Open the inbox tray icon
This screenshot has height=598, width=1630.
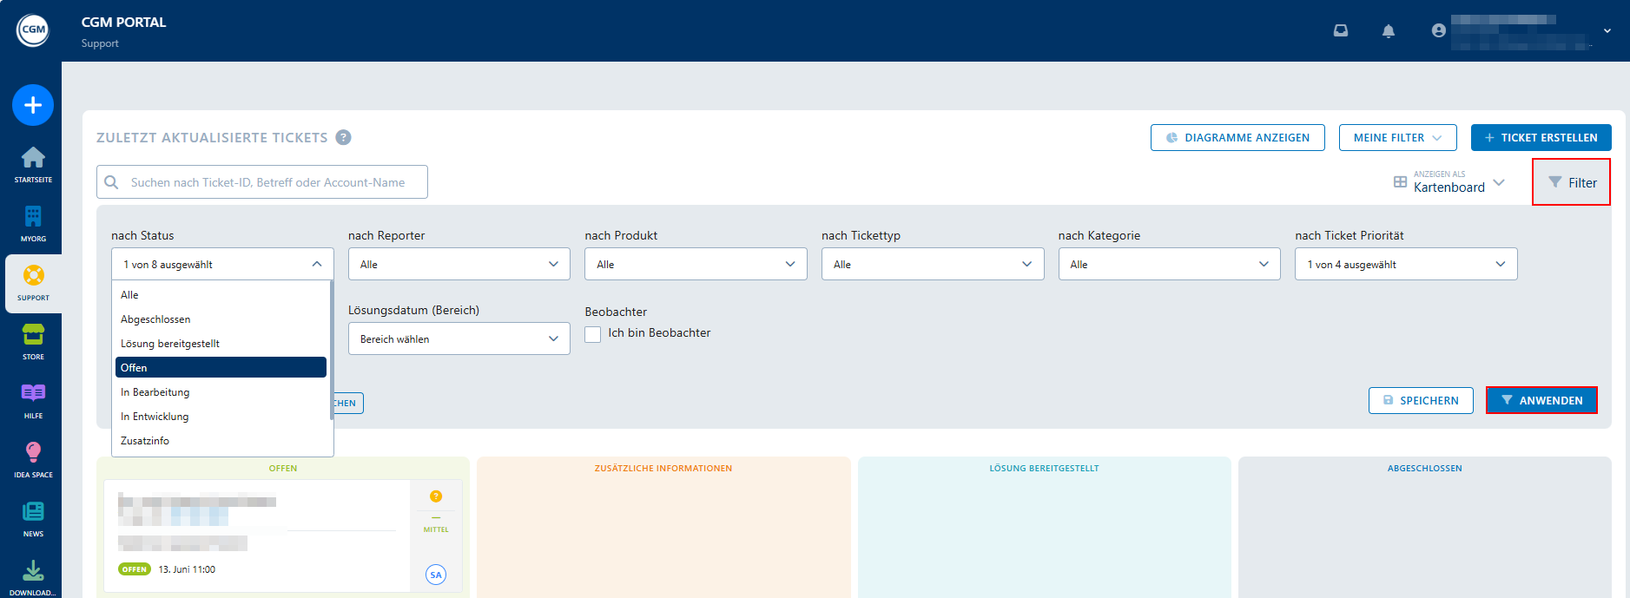[x=1341, y=30]
